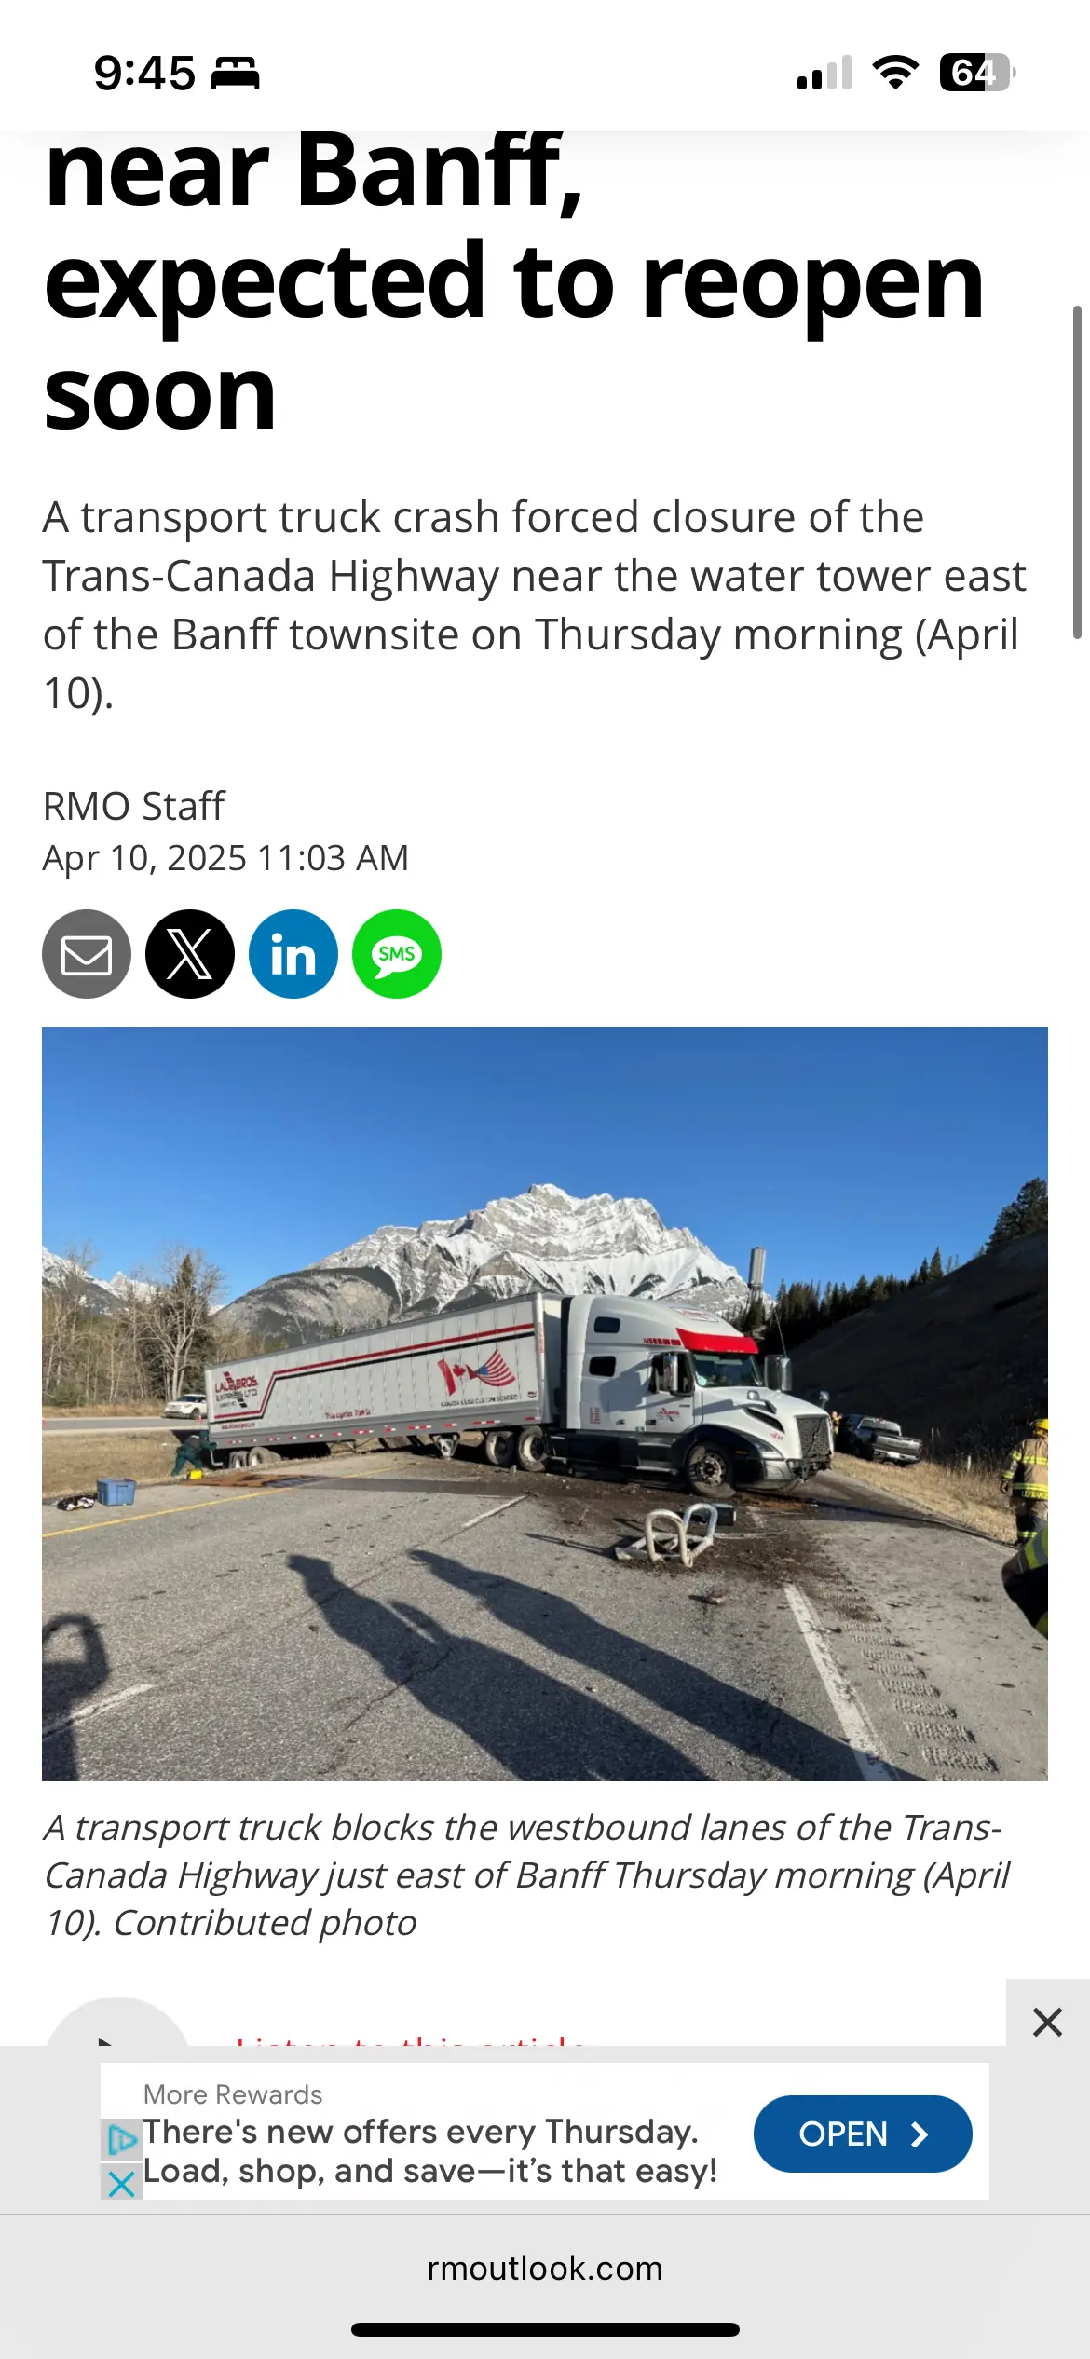Tap the battery level indicator

click(977, 73)
